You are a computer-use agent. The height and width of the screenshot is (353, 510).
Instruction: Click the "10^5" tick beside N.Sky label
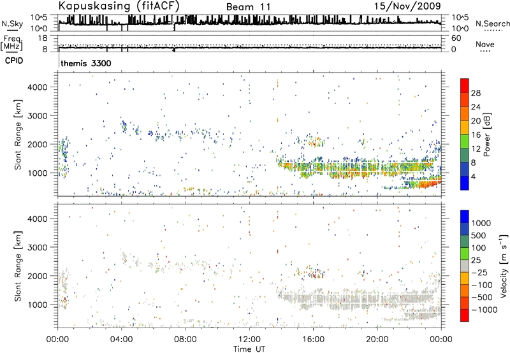[x=39, y=18]
